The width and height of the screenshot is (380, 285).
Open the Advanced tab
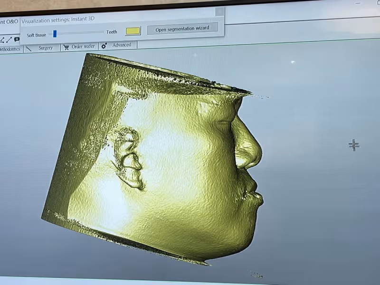pos(118,45)
